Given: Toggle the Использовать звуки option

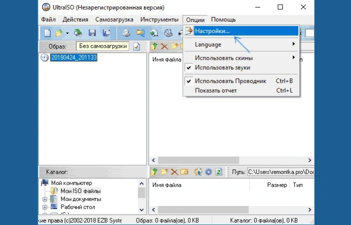Looking at the screenshot, I should (242, 68).
